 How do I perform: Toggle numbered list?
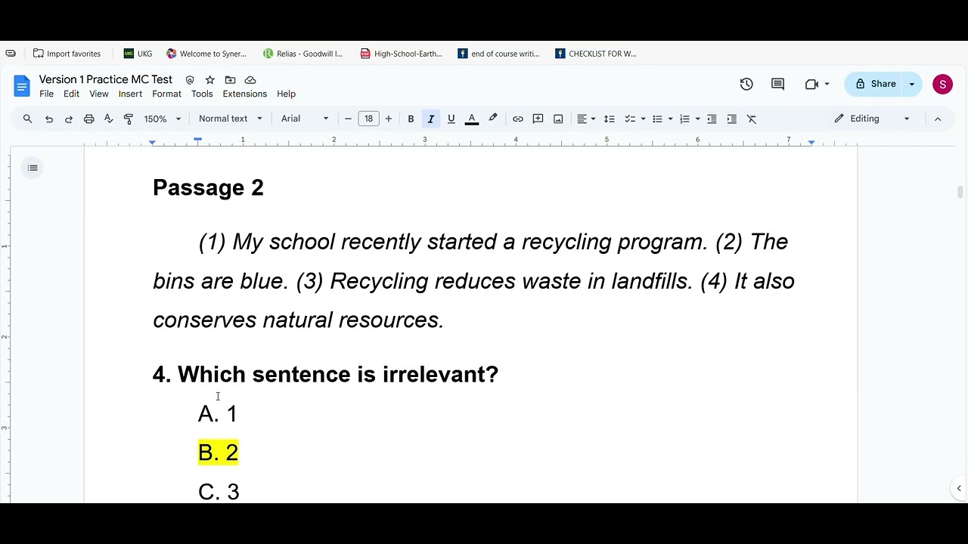click(x=684, y=119)
